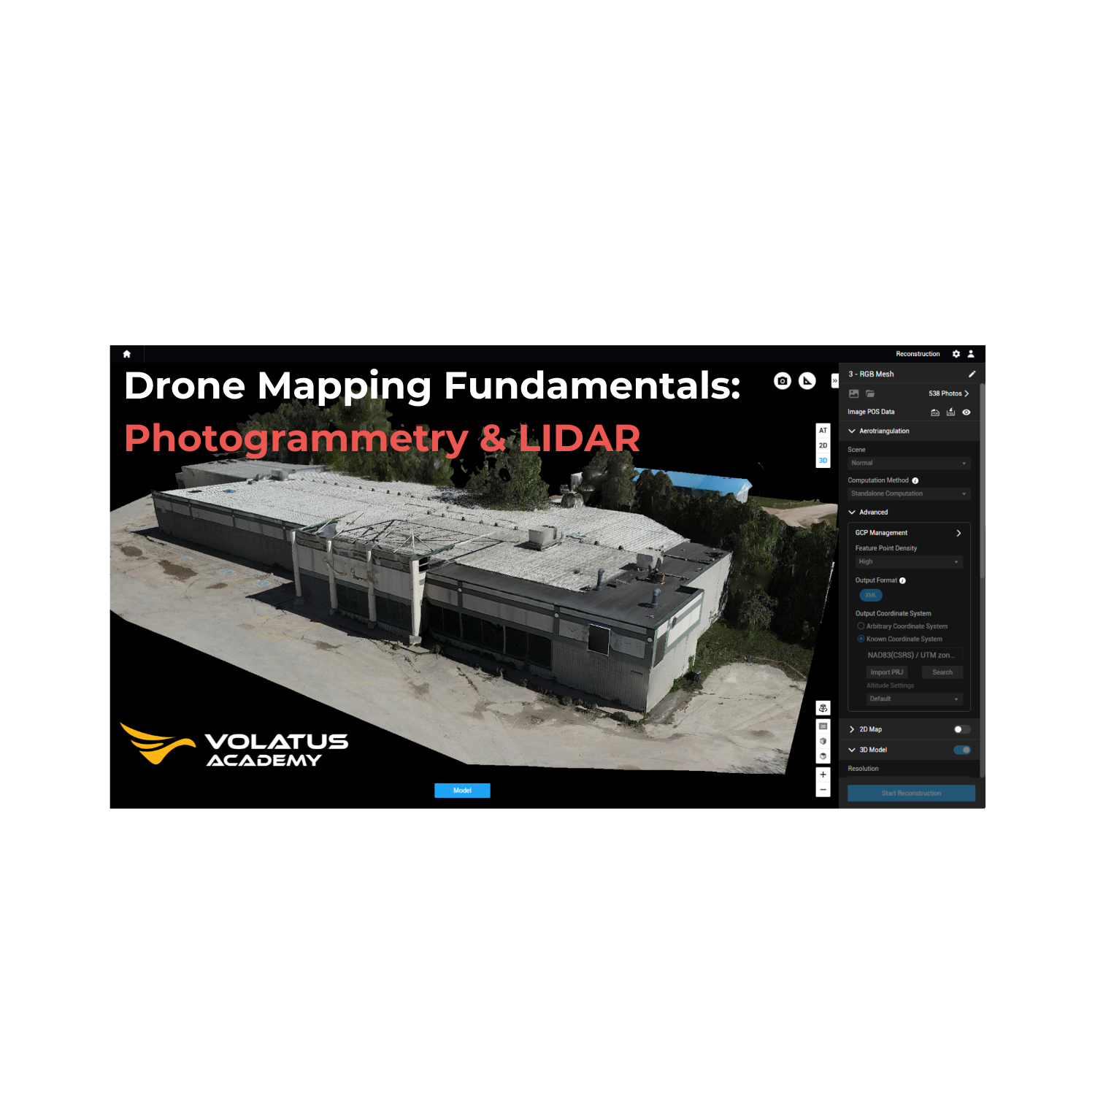This screenshot has height=1095, width=1095.
Task: Click the folder icon beside the gallery
Action: (x=871, y=393)
